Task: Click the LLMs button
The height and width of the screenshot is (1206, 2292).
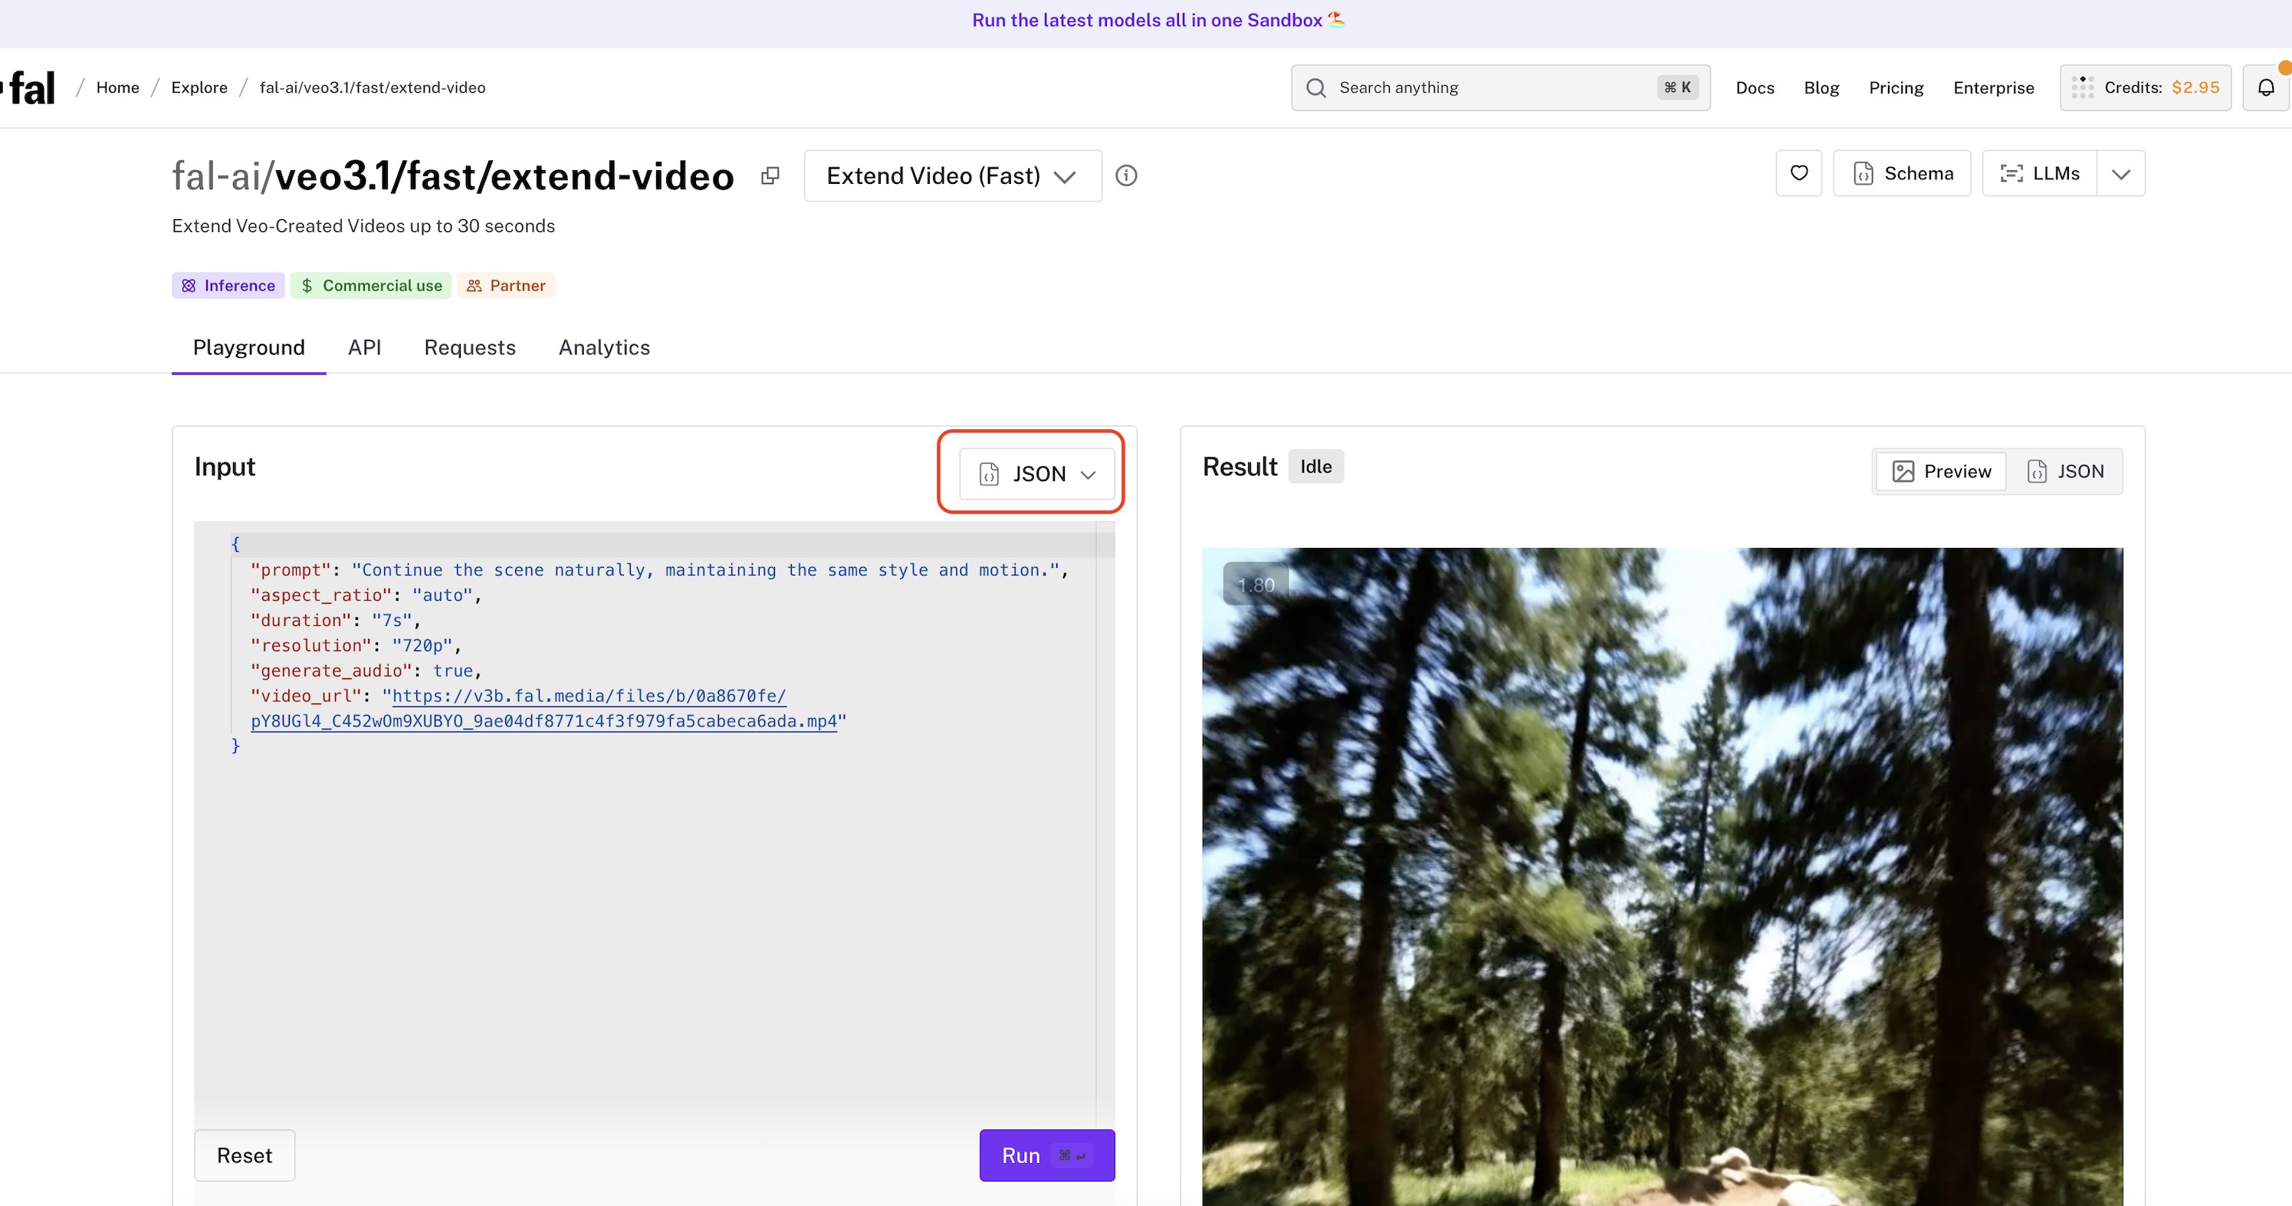Action: pyautogui.click(x=2039, y=173)
